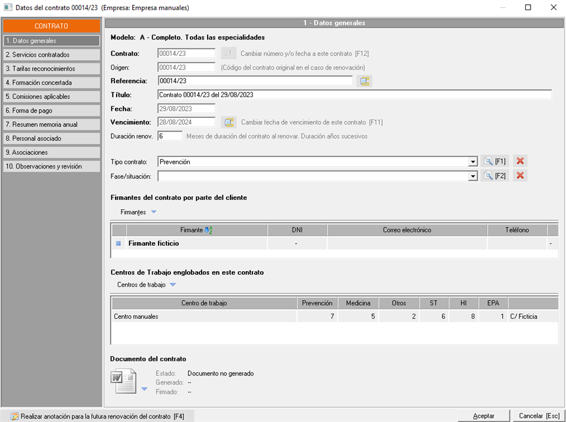The image size is (566, 422).
Task: Go to Servicios contratados section
Action: point(51,55)
